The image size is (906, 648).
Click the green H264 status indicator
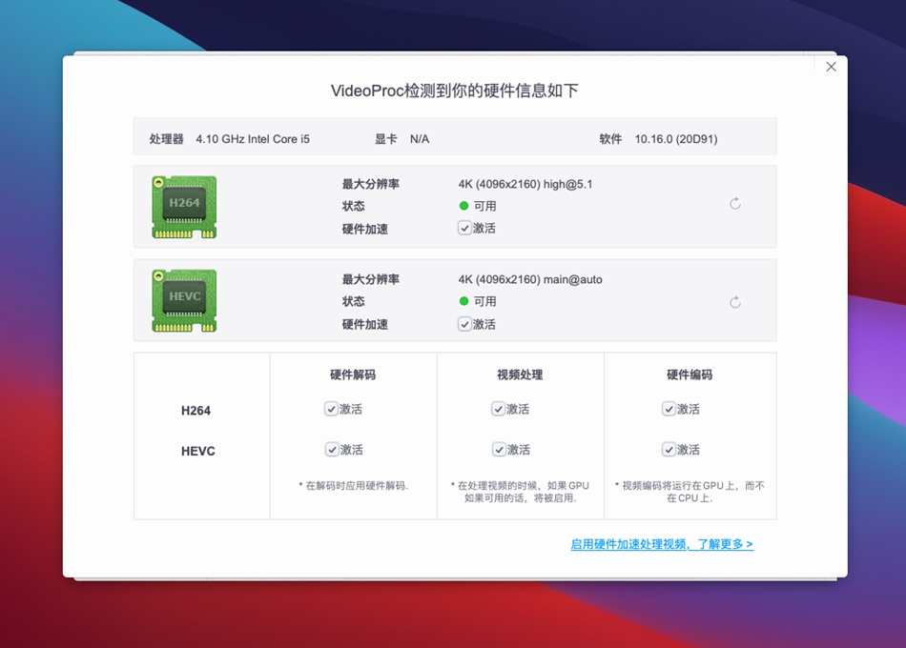click(464, 206)
